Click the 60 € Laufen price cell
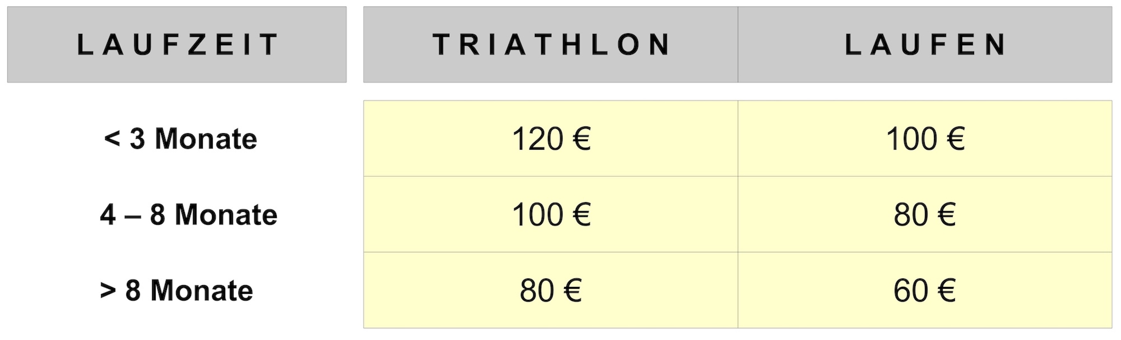The image size is (1121, 340). [925, 290]
